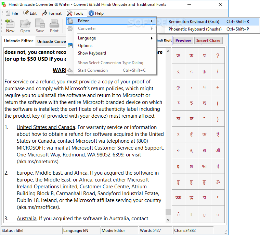
Task: Click the Options list icon in menu
Action: point(70,46)
